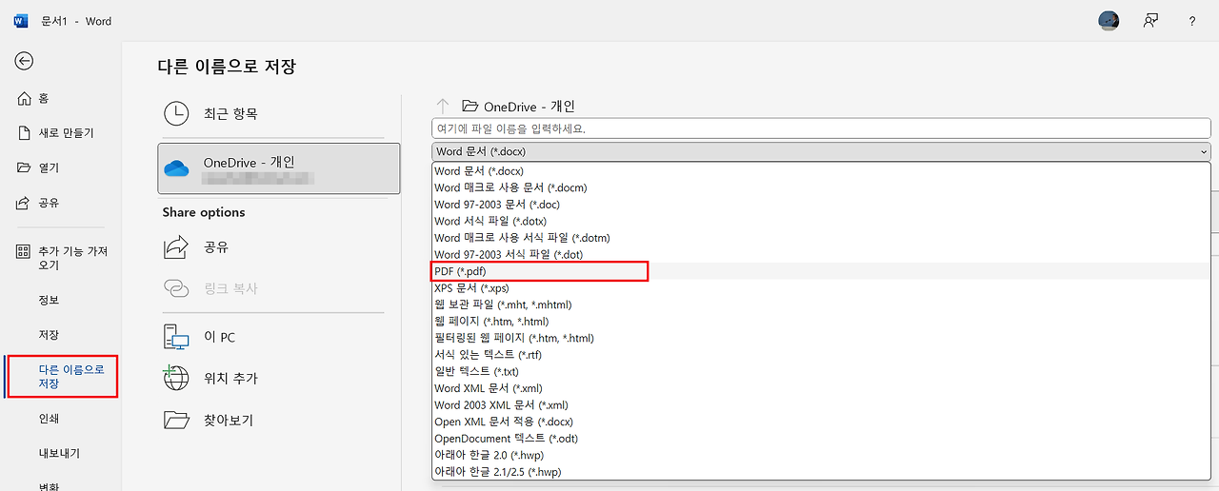1219x491 pixels.
Task: Collapse the file type dropdown arrow
Action: tap(1204, 151)
